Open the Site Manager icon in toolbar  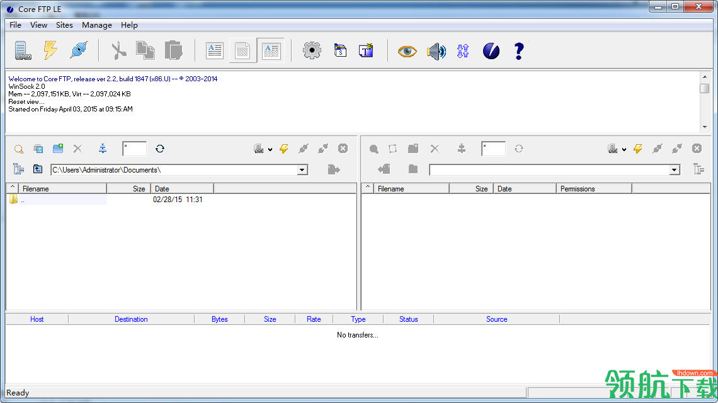click(23, 50)
